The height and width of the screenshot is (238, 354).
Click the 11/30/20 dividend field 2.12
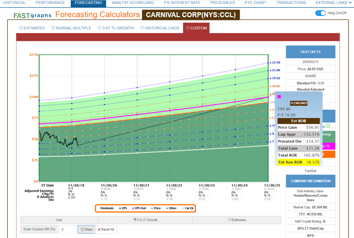(106, 199)
